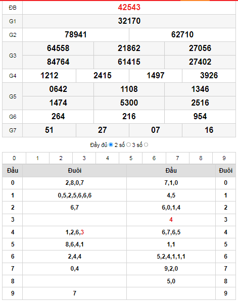Image resolution: width=238 pixels, height=302 pixels.
Task: Click digit 8 in number filter row
Action: click(x=201, y=158)
